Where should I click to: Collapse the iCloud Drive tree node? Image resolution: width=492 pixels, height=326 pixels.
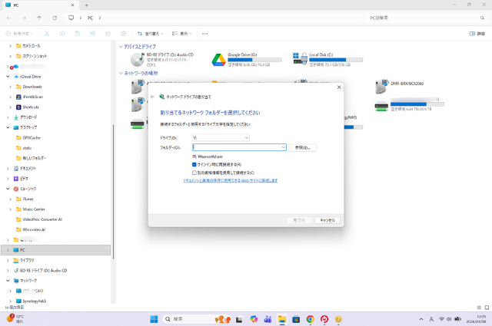(x=8, y=77)
